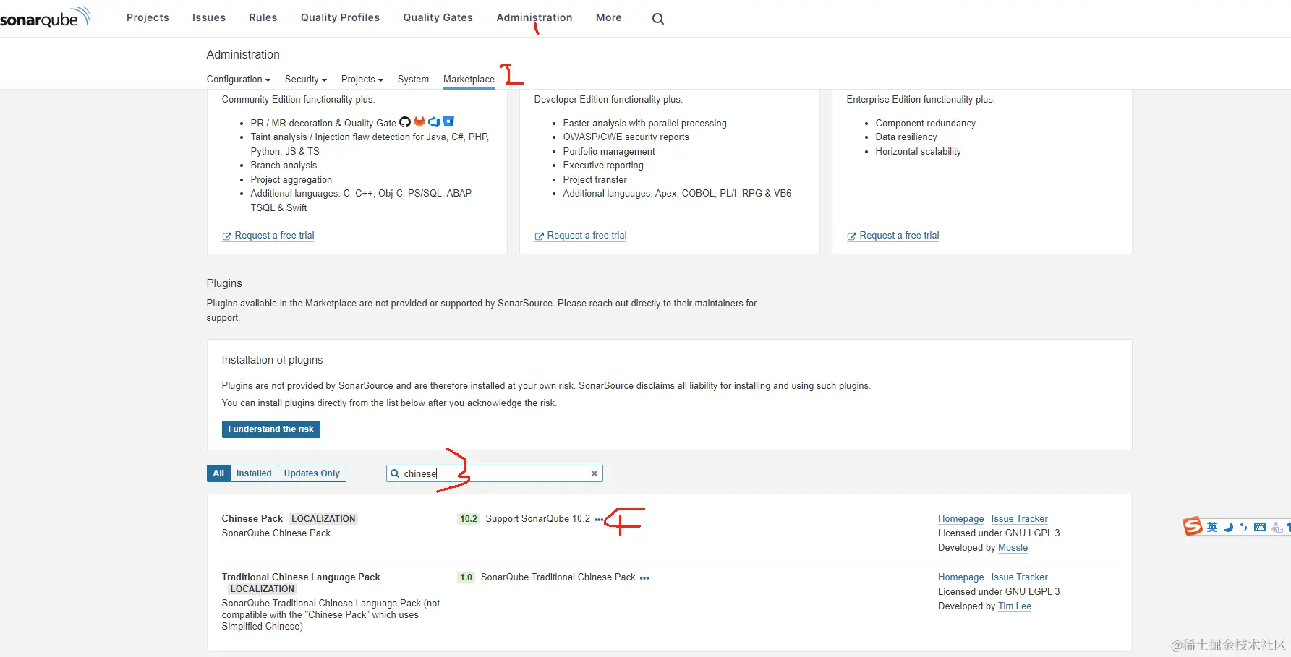Open the Configuration dropdown
Screen dimensions: 1291x657
239,80
